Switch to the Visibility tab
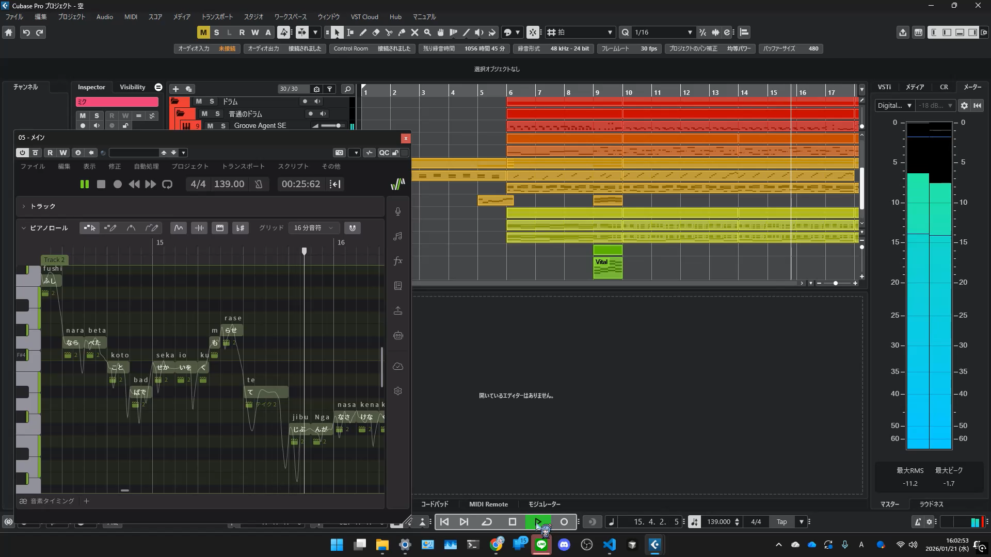The height and width of the screenshot is (557, 991). click(x=133, y=87)
